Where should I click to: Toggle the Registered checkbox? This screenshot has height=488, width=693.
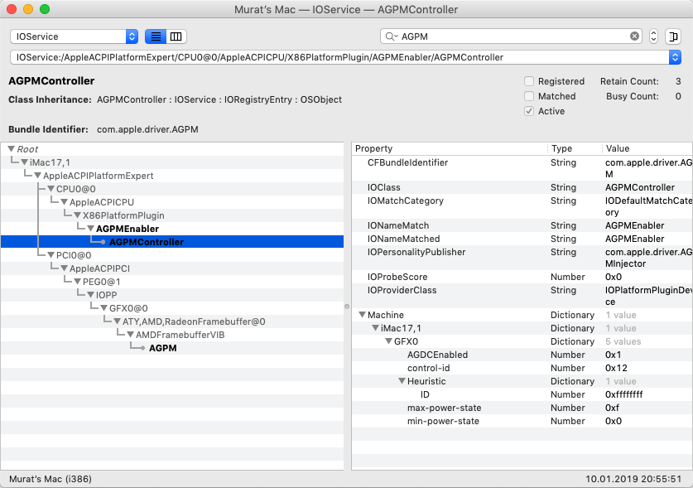pos(528,81)
